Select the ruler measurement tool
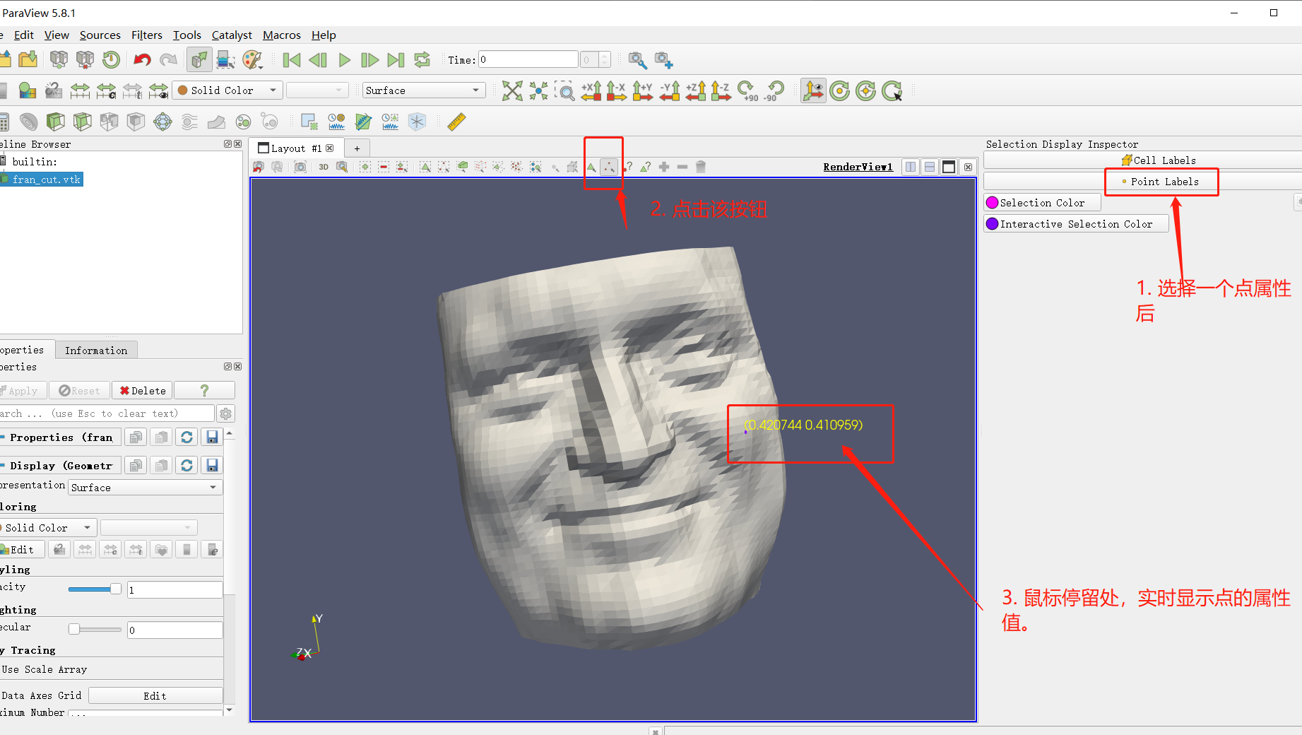 (x=456, y=121)
